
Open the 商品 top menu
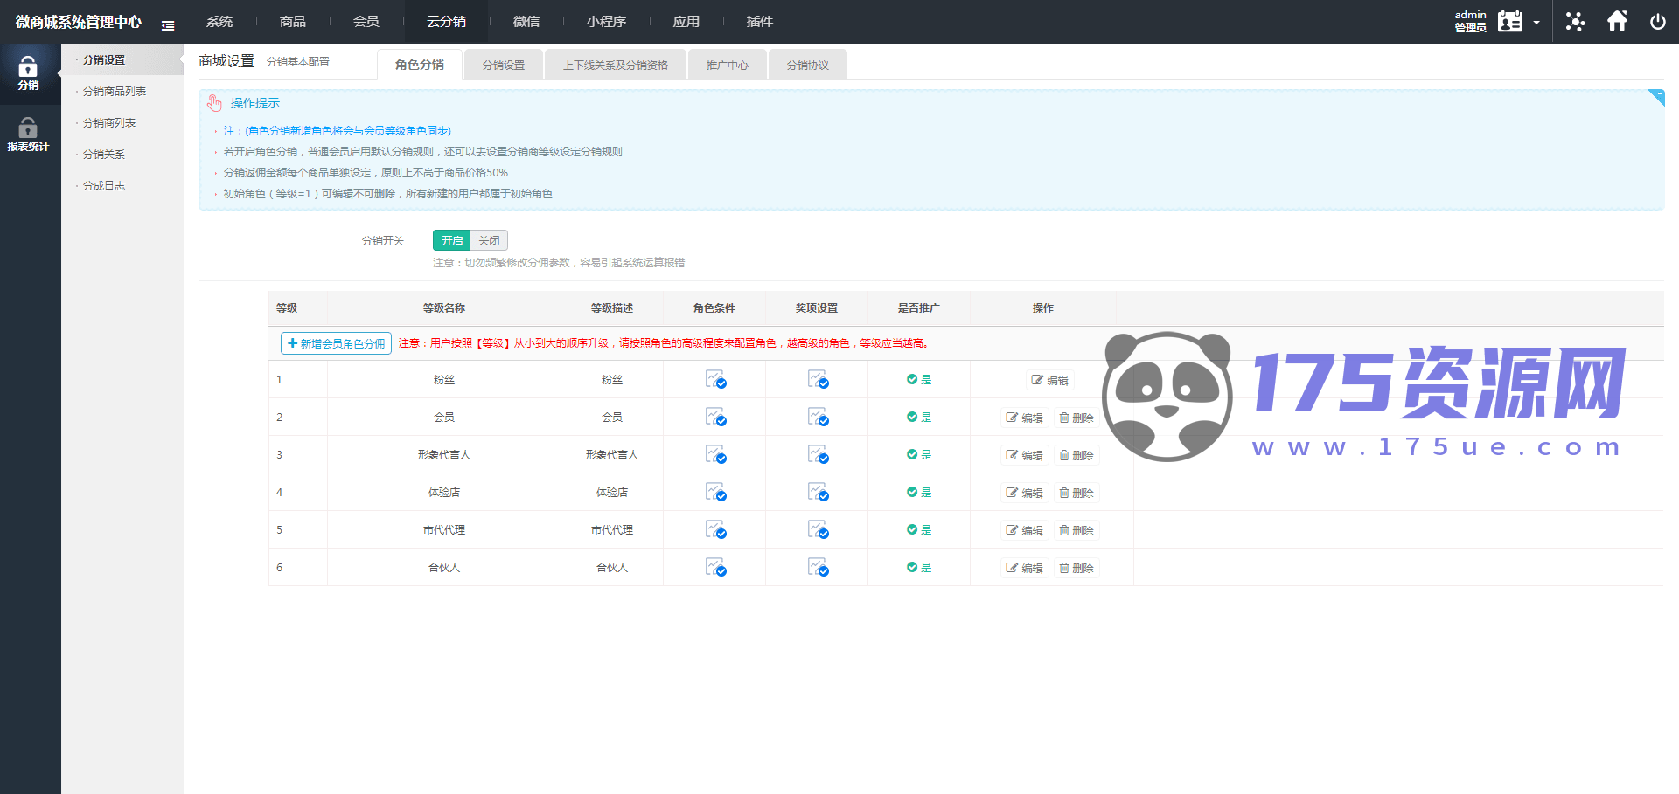point(293,22)
